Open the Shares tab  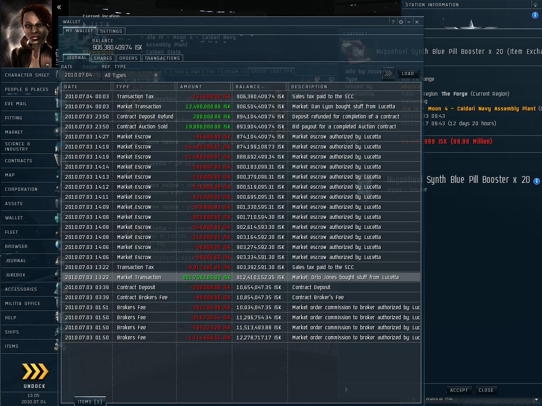point(103,58)
